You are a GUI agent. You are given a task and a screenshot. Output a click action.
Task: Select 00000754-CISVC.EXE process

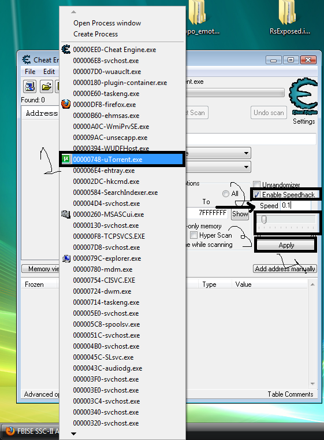click(x=122, y=280)
